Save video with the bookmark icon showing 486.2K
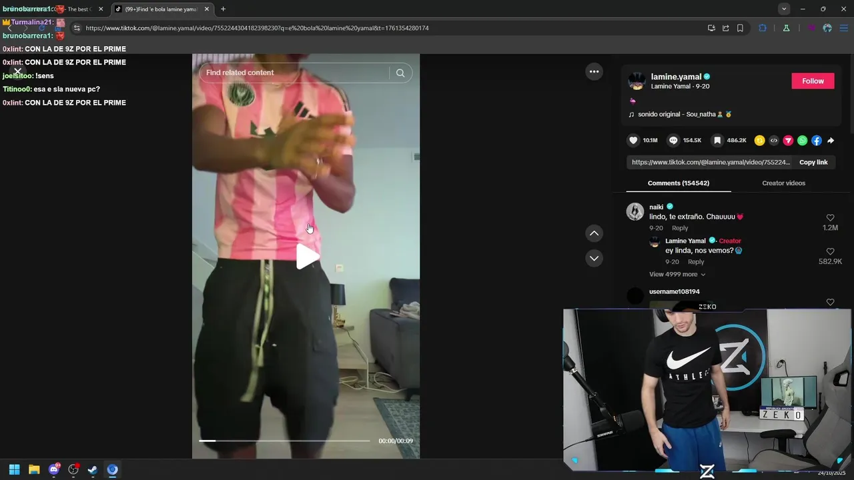The height and width of the screenshot is (480, 854). pos(717,141)
